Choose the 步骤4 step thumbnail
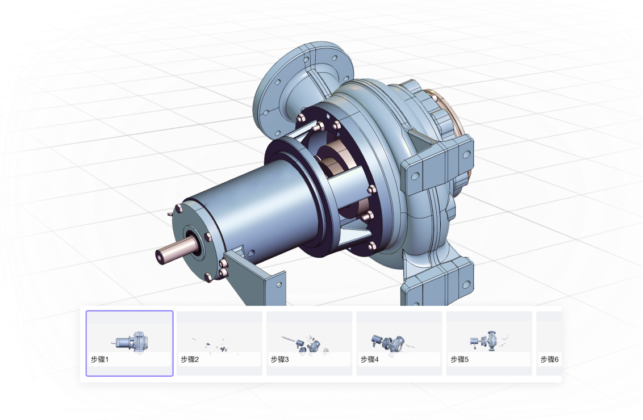The height and width of the screenshot is (420, 643). pyautogui.click(x=399, y=343)
